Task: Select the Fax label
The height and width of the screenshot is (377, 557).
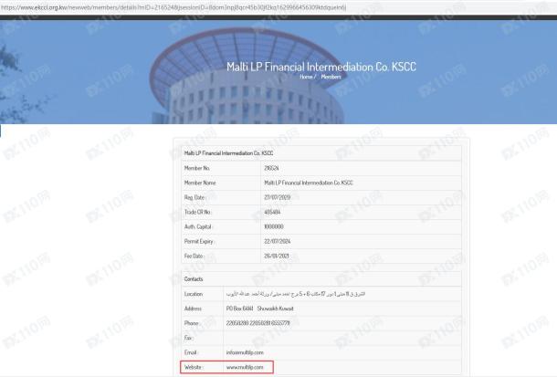Action: click(188, 338)
